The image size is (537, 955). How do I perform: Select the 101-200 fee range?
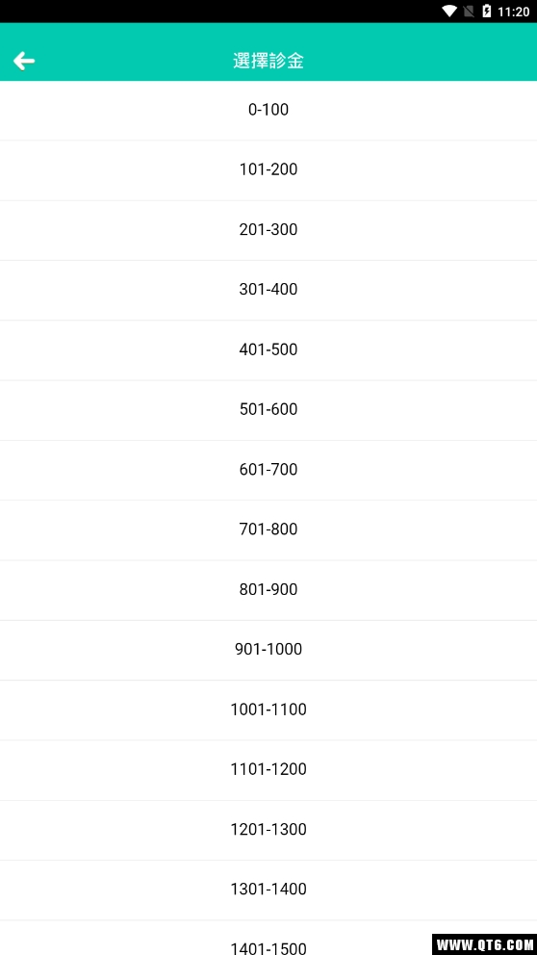pyautogui.click(x=268, y=170)
